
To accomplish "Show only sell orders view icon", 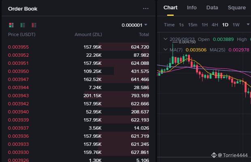I will 34,25.
